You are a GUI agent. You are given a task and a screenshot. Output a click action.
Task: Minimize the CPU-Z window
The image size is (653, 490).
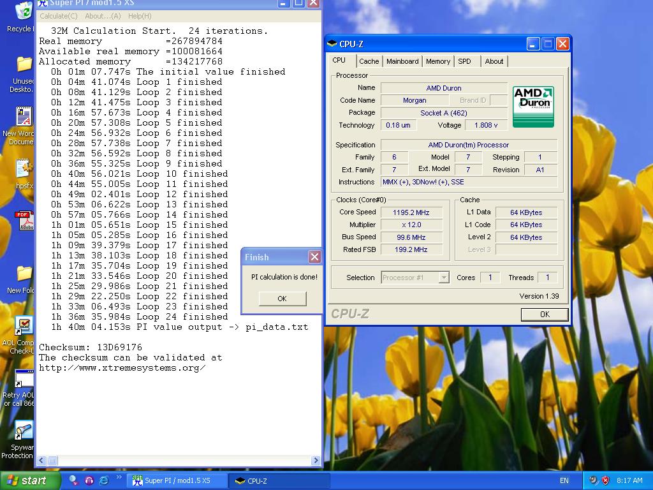click(533, 44)
